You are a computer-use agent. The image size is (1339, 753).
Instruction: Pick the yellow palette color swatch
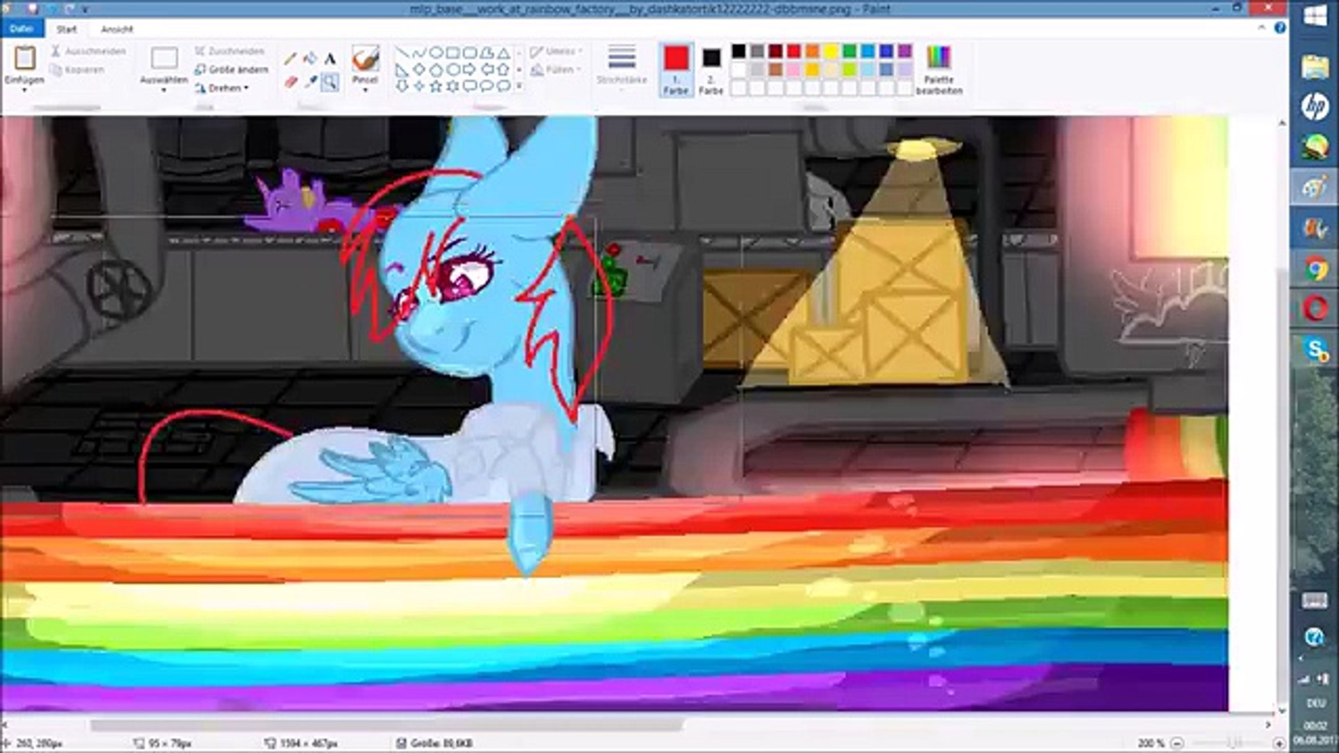pyautogui.click(x=831, y=51)
